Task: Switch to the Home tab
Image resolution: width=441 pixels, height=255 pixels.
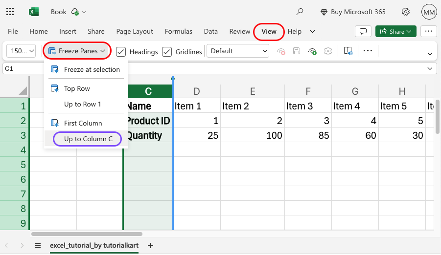Action: pos(39,31)
